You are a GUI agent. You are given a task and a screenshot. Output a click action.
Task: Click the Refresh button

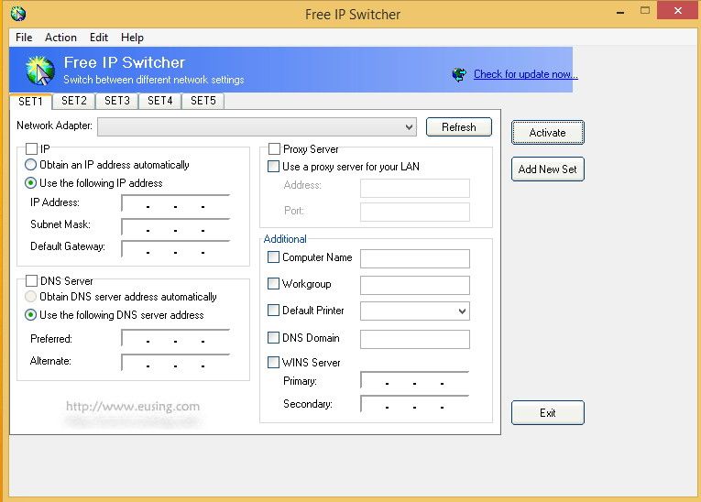click(459, 127)
